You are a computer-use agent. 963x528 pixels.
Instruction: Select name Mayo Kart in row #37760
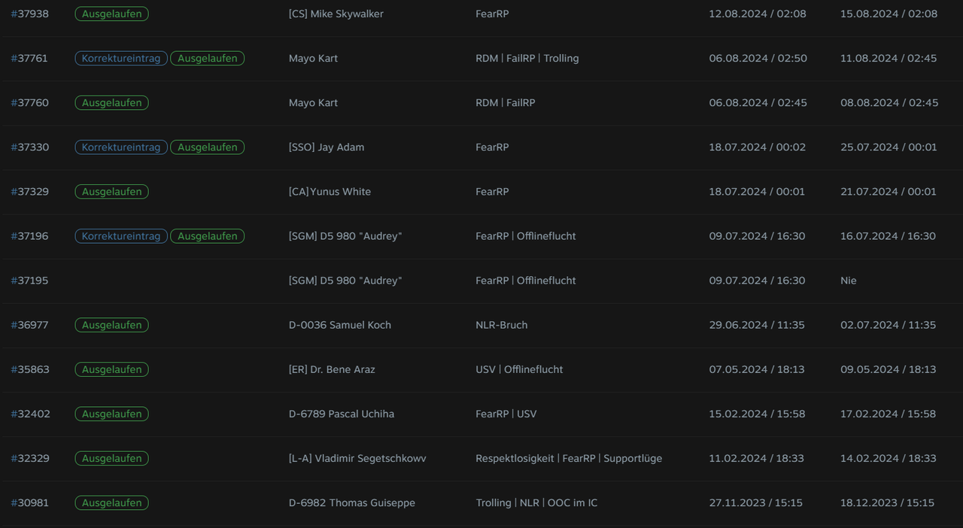click(x=313, y=102)
